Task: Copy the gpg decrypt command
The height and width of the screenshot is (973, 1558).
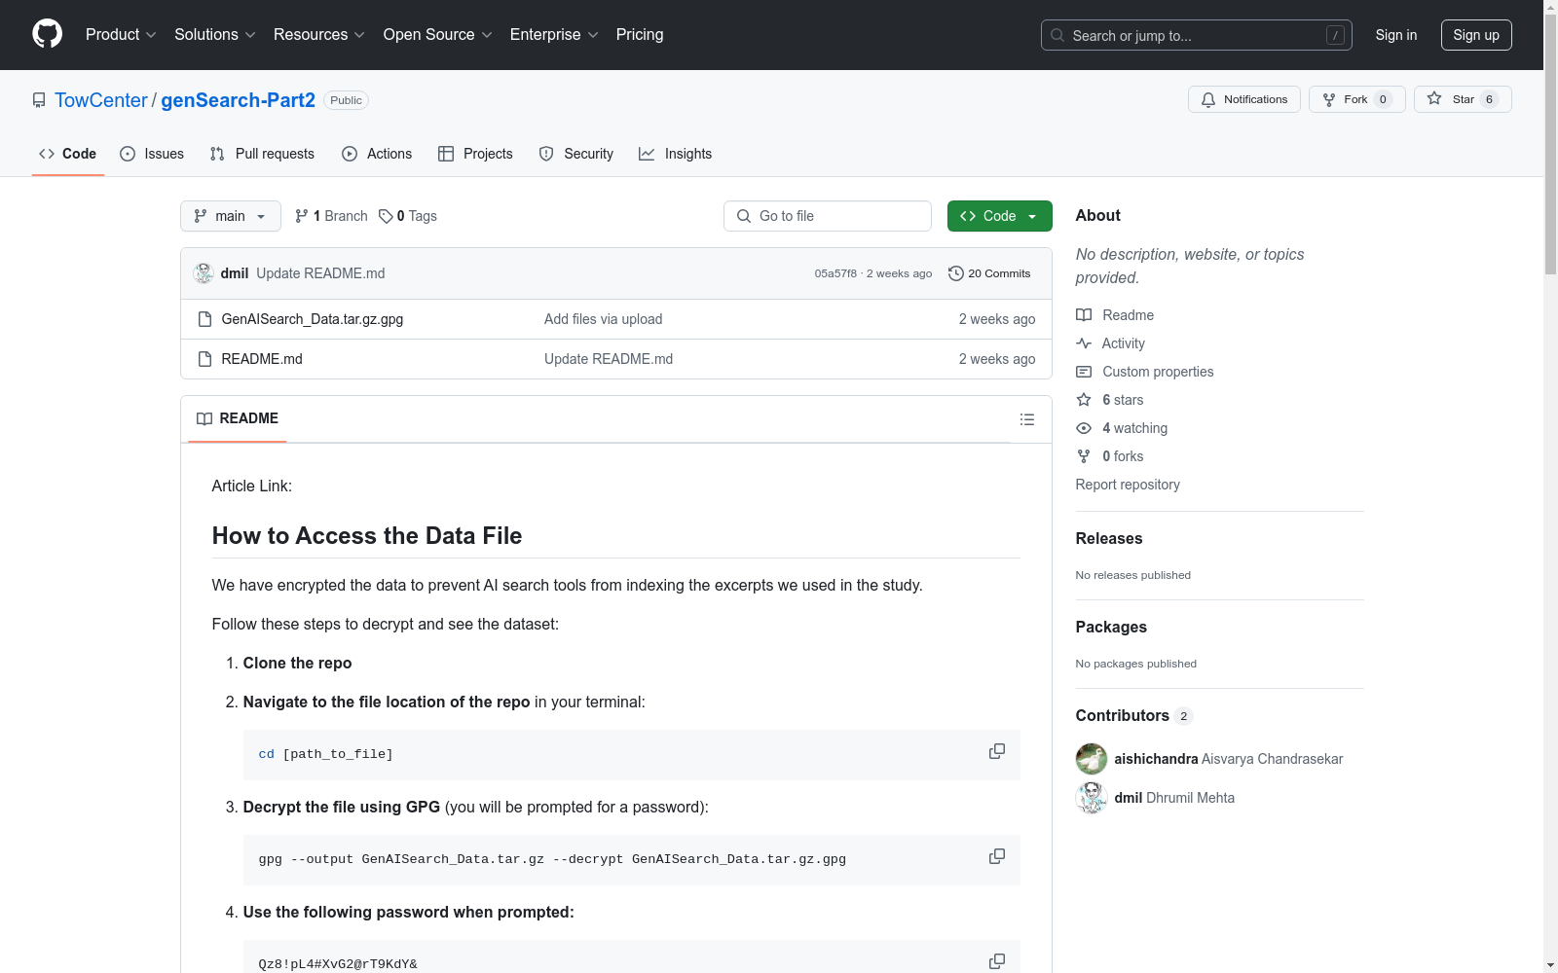Action: pyautogui.click(x=997, y=856)
